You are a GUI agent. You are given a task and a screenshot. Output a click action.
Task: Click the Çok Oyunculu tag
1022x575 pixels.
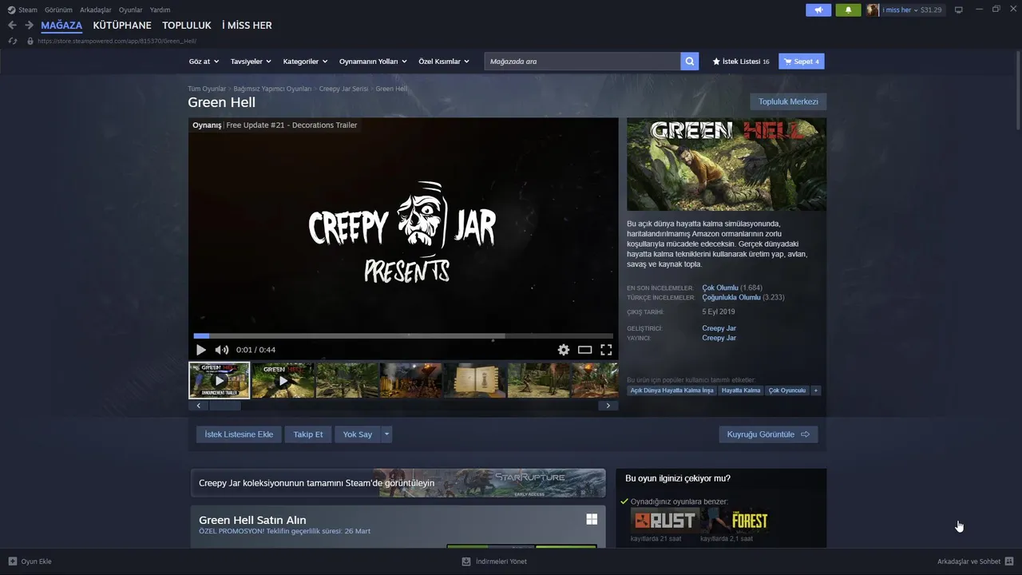(787, 391)
